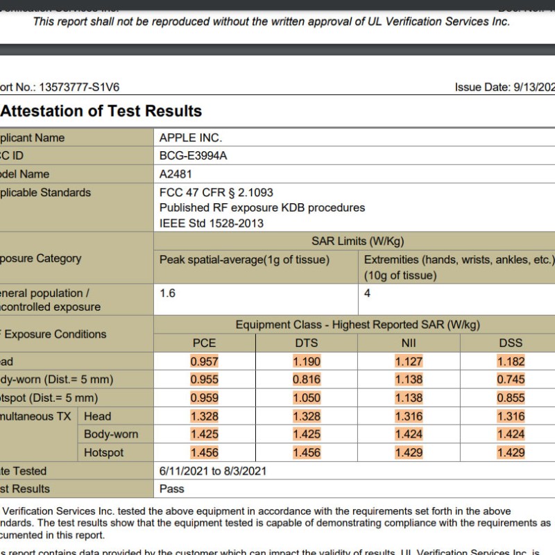Click the DSS column header
The height and width of the screenshot is (555, 555).
[511, 343]
